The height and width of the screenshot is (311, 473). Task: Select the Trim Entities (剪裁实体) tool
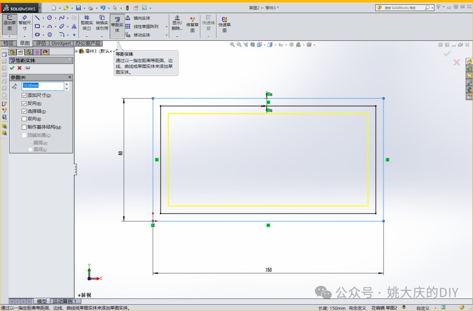tap(87, 23)
